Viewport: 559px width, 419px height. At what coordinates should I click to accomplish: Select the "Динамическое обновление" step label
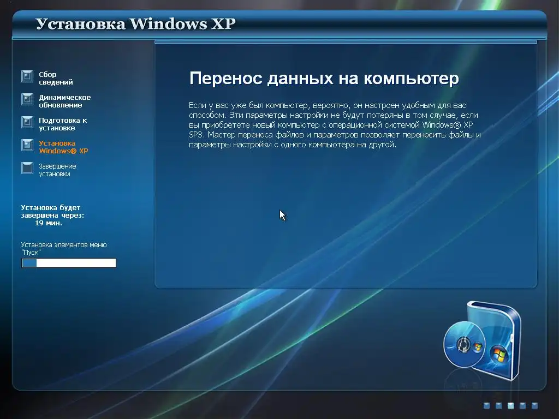64,101
